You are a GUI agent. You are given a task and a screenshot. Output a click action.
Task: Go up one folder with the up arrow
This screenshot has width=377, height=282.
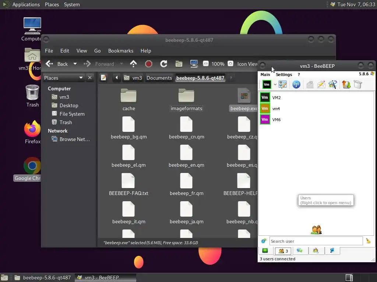[133, 64]
